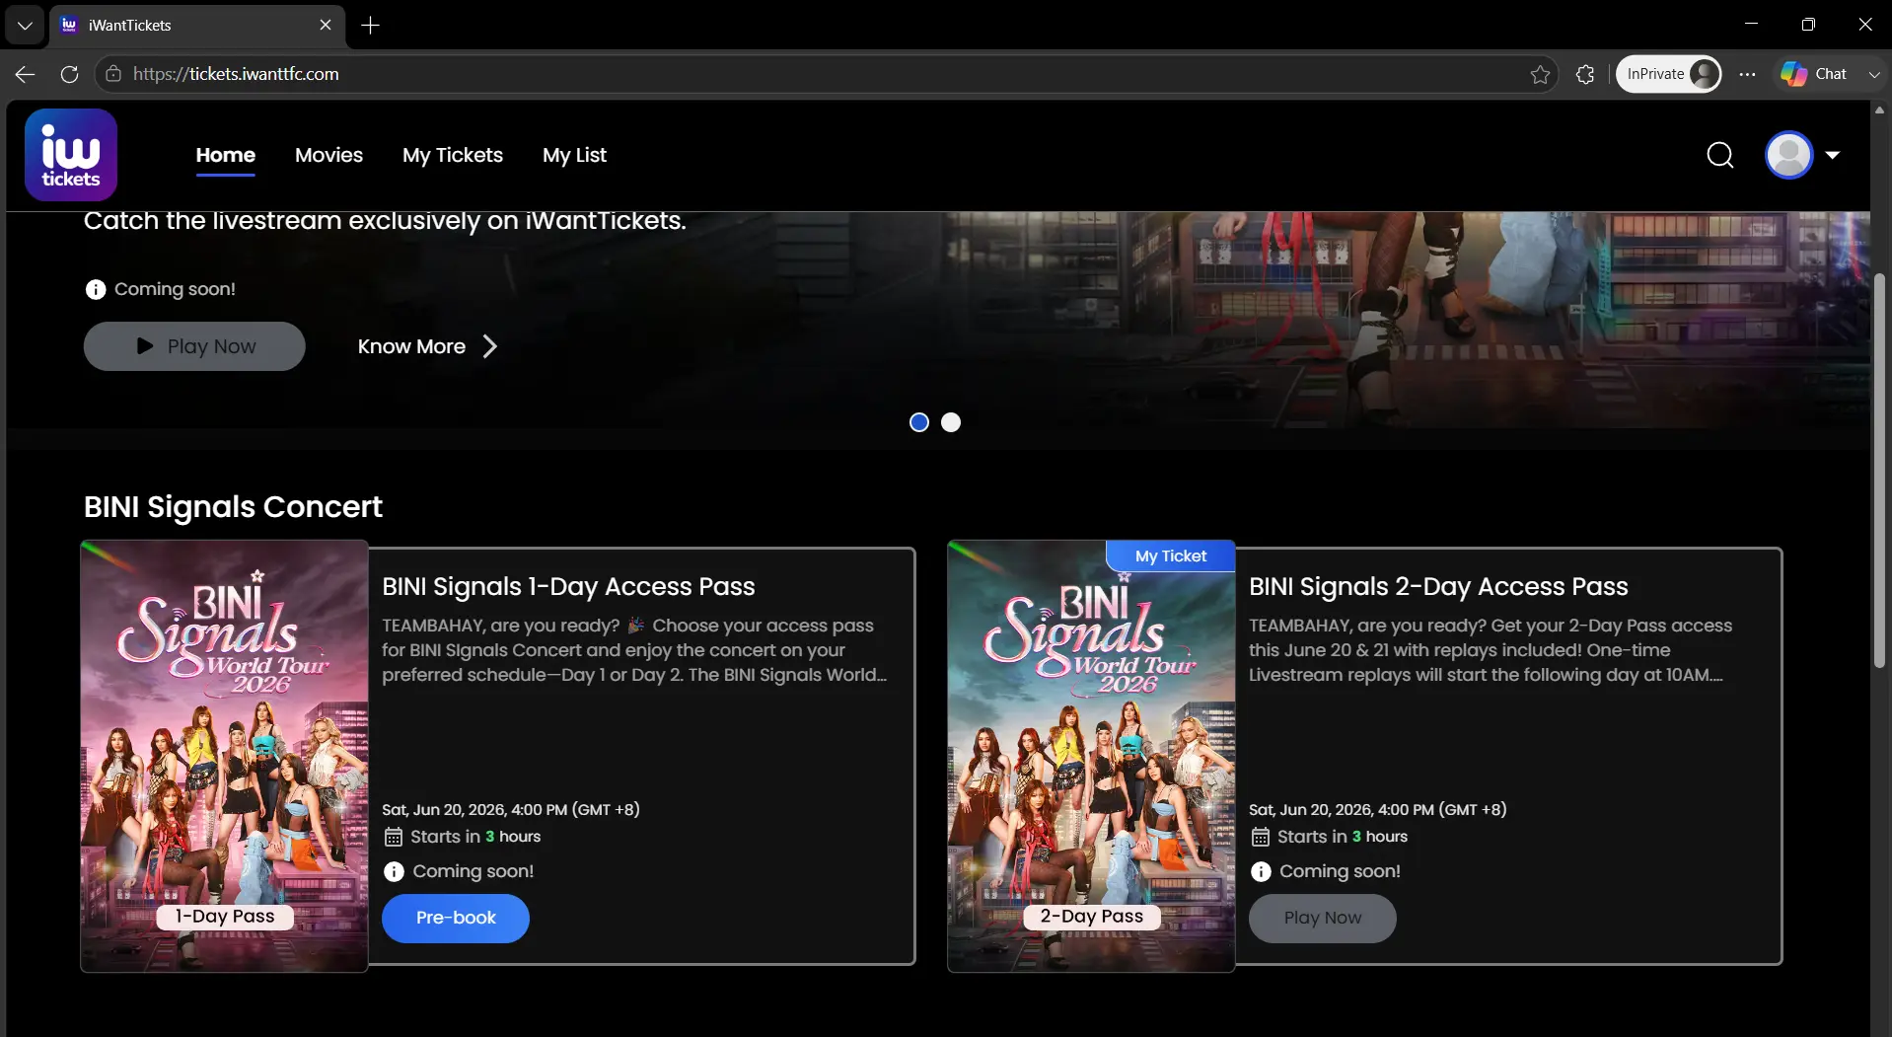
Task: Open the 1-Day Pass poster thumbnail
Action: pyautogui.click(x=225, y=756)
